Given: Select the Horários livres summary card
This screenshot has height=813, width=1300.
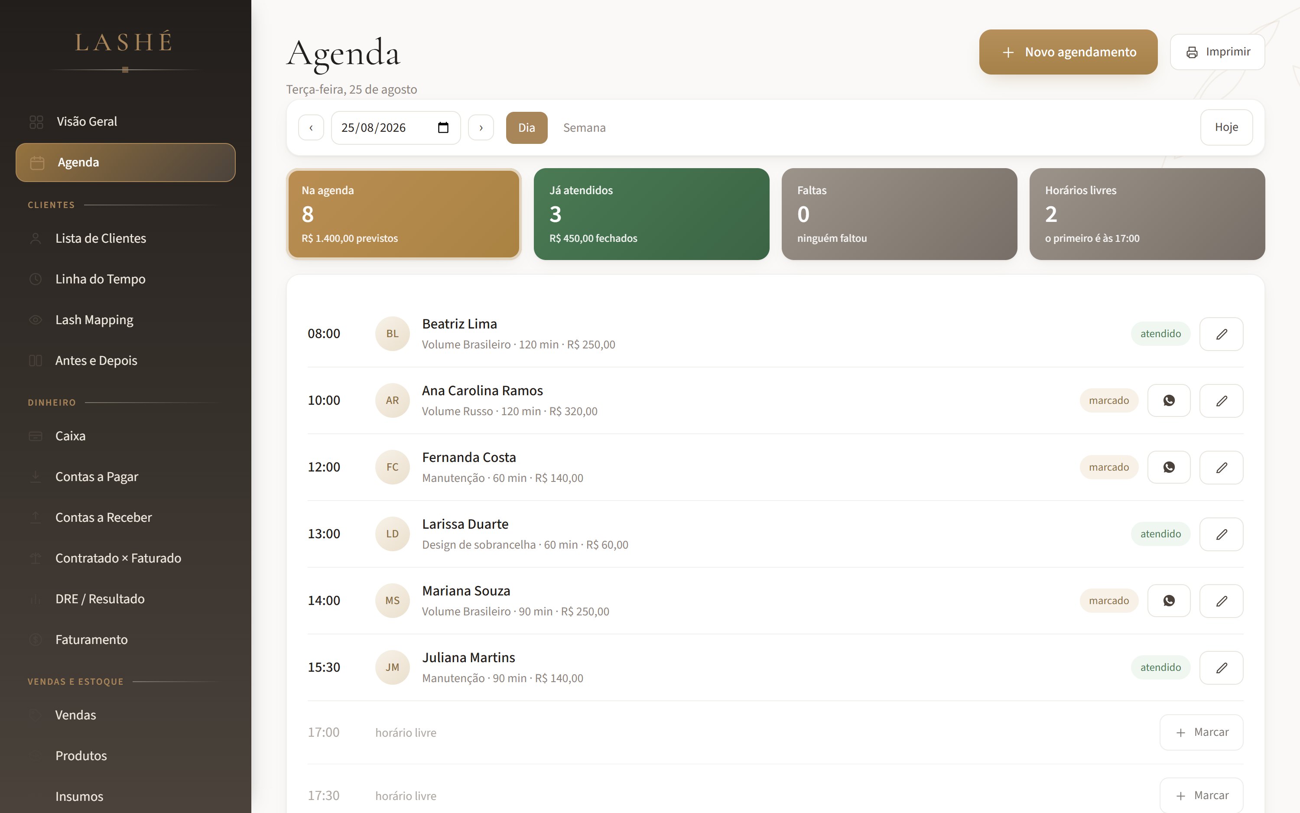Looking at the screenshot, I should coord(1147,214).
